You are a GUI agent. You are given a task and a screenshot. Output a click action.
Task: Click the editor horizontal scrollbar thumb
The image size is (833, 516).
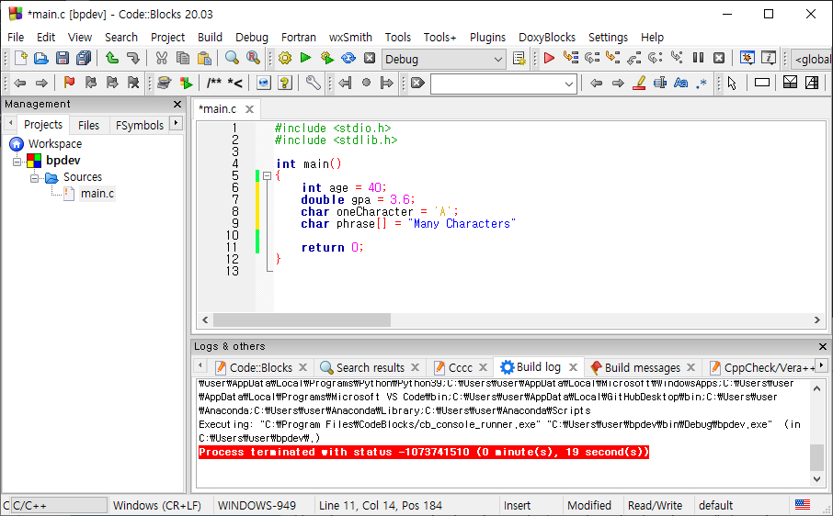pos(302,320)
